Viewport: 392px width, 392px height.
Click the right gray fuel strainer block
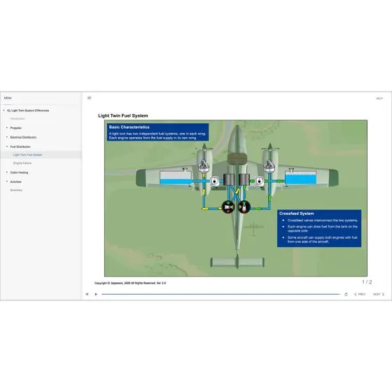(x=244, y=179)
